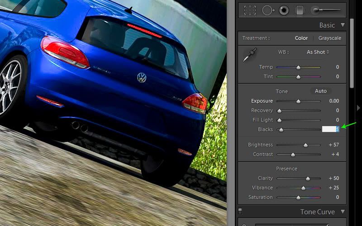Click the Exposure slider handle
Screen dimensions: 362x226
click(x=299, y=101)
